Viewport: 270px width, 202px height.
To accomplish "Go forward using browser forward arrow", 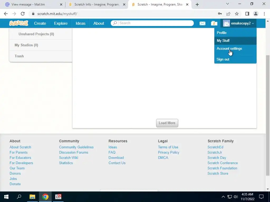I will (x=14, y=14).
